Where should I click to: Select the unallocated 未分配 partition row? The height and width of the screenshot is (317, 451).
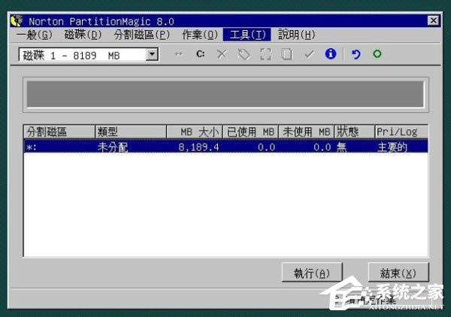[x=225, y=147]
